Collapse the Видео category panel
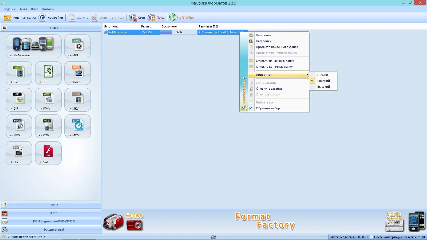 (x=51, y=27)
